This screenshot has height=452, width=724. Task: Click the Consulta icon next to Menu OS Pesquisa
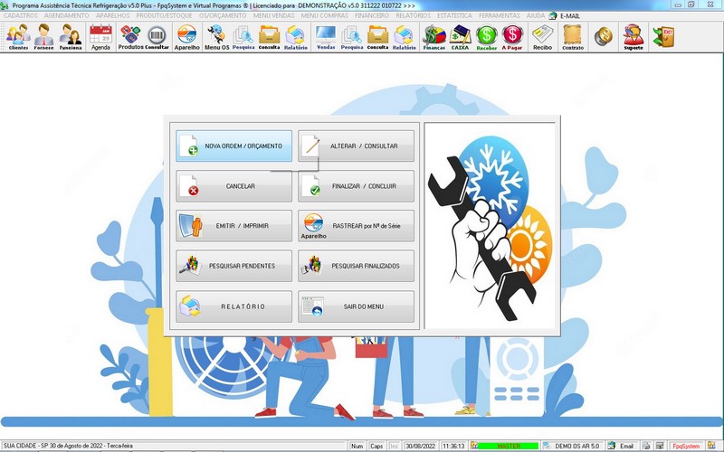coord(269,37)
